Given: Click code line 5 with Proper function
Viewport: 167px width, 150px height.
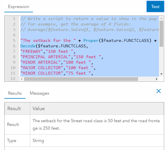Looking at the screenshot, I should coord(88,40).
